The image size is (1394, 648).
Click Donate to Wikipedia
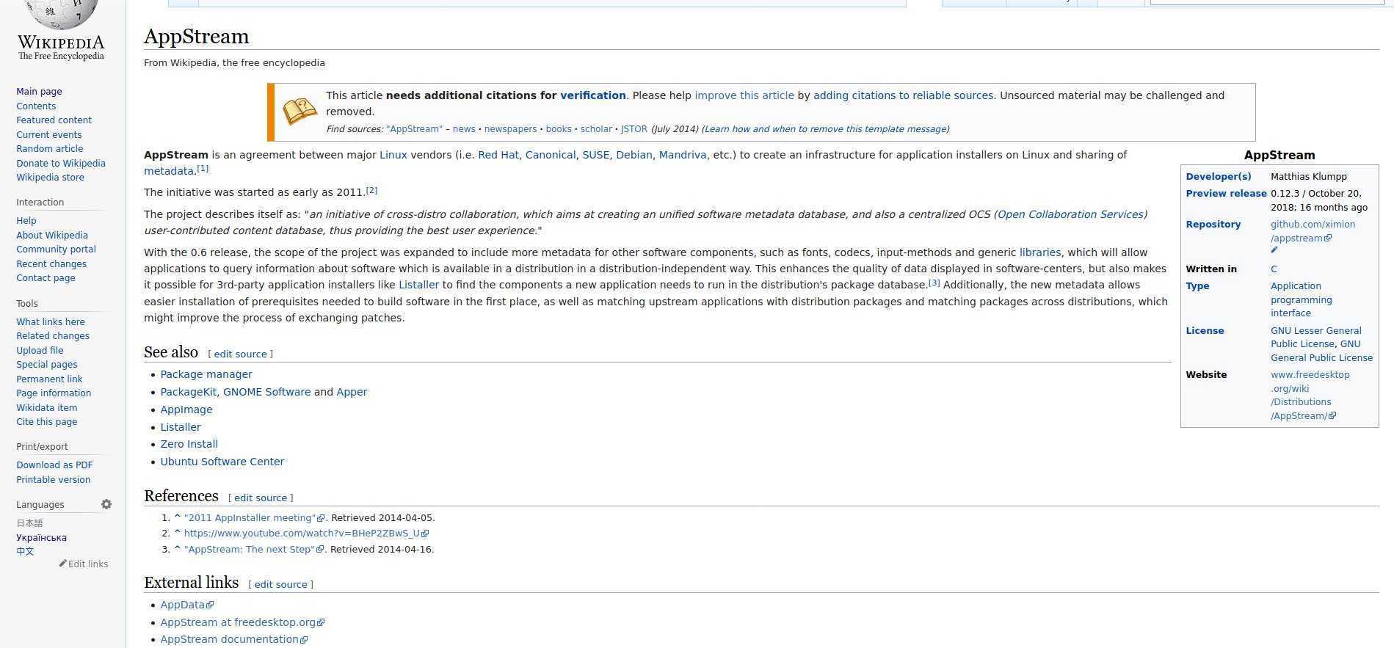61,164
